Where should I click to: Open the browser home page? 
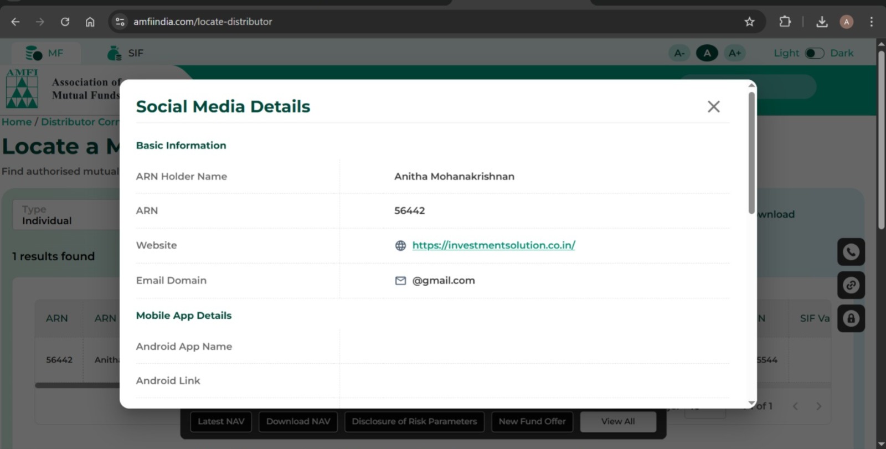[x=90, y=22]
